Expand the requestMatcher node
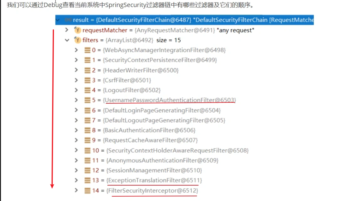 point(67,30)
